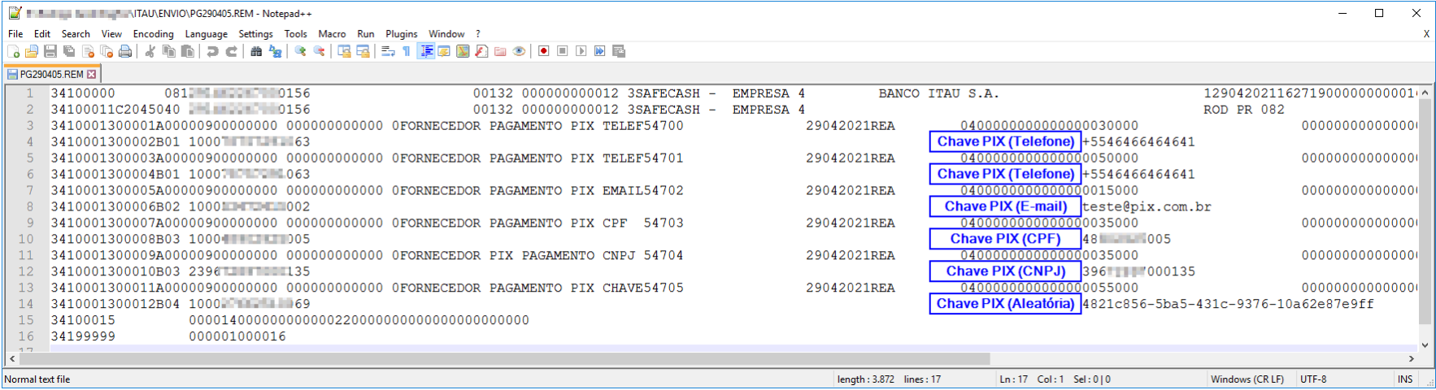Click the Folder as Workspace icon
This screenshot has height=390, width=1436.
[x=500, y=51]
